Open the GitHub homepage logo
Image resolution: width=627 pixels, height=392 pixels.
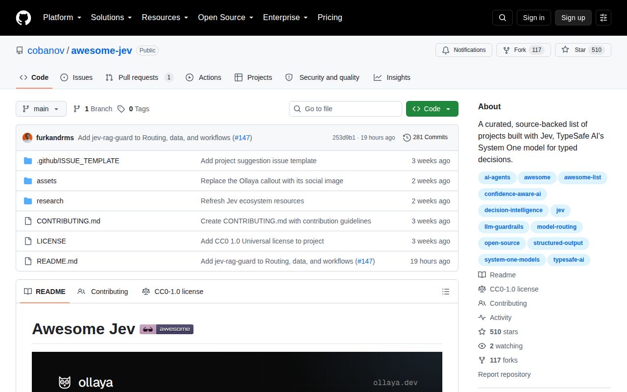click(24, 18)
